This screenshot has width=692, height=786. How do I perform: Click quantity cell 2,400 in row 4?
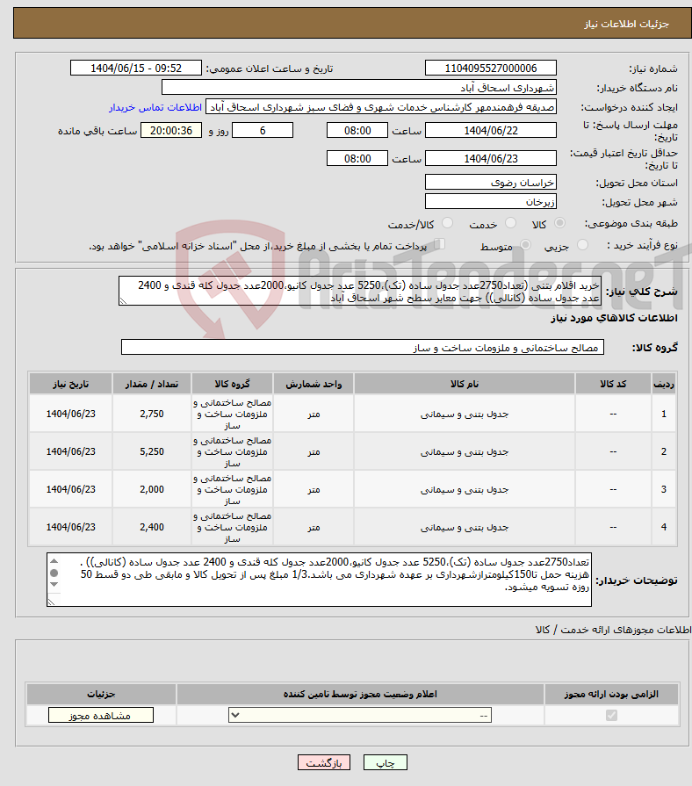pos(152,527)
